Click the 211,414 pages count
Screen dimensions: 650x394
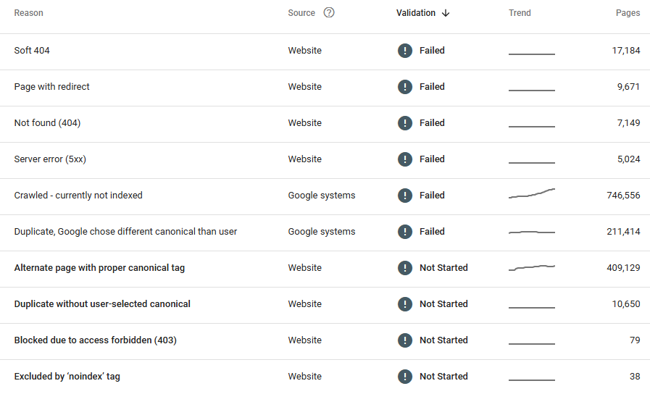pyautogui.click(x=623, y=232)
